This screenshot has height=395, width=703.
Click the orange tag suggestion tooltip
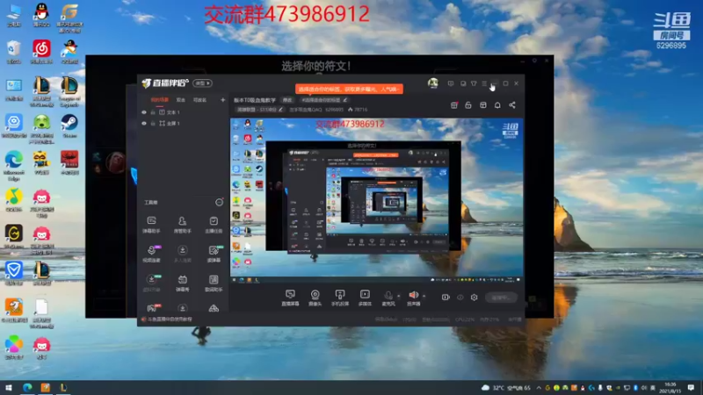pos(349,90)
